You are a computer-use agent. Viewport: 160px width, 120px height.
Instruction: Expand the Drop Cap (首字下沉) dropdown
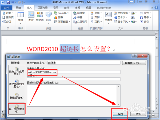click(x=129, y=22)
